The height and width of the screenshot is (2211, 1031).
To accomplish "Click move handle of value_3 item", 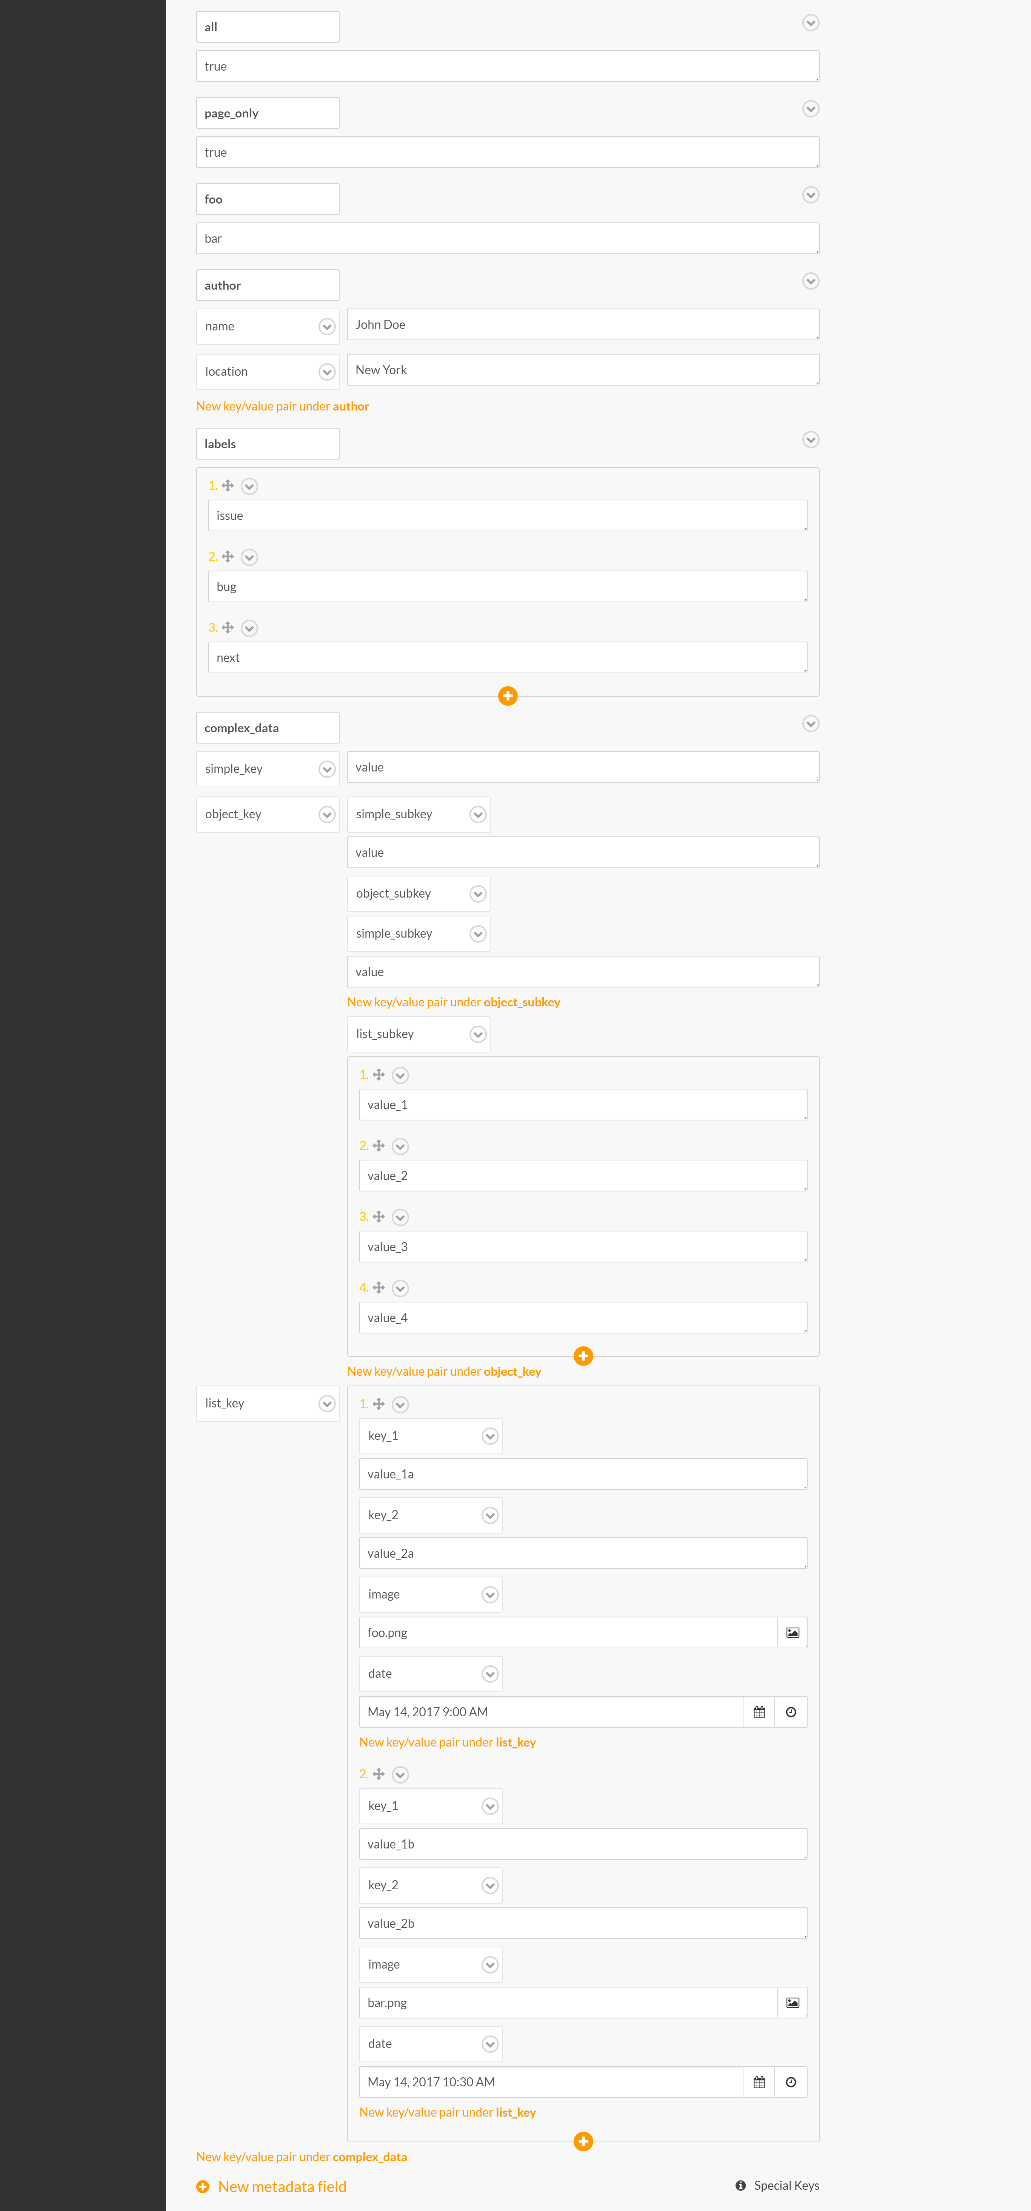I will pos(378,1217).
